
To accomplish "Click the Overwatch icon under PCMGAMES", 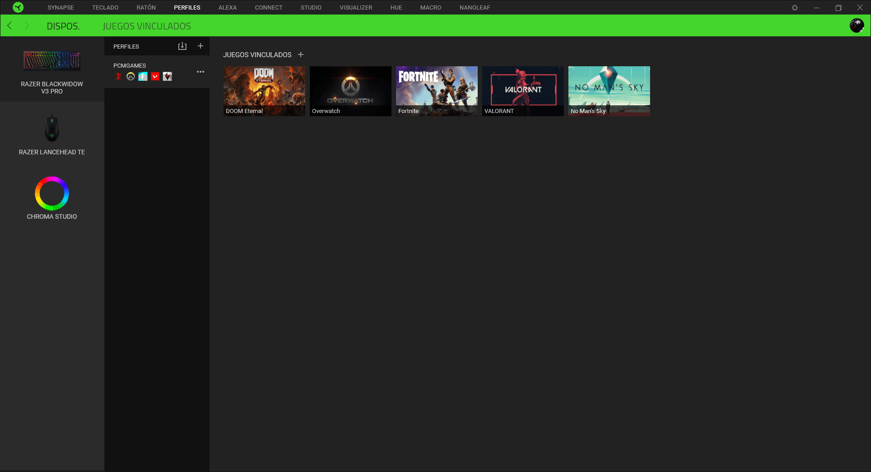I will click(x=131, y=76).
